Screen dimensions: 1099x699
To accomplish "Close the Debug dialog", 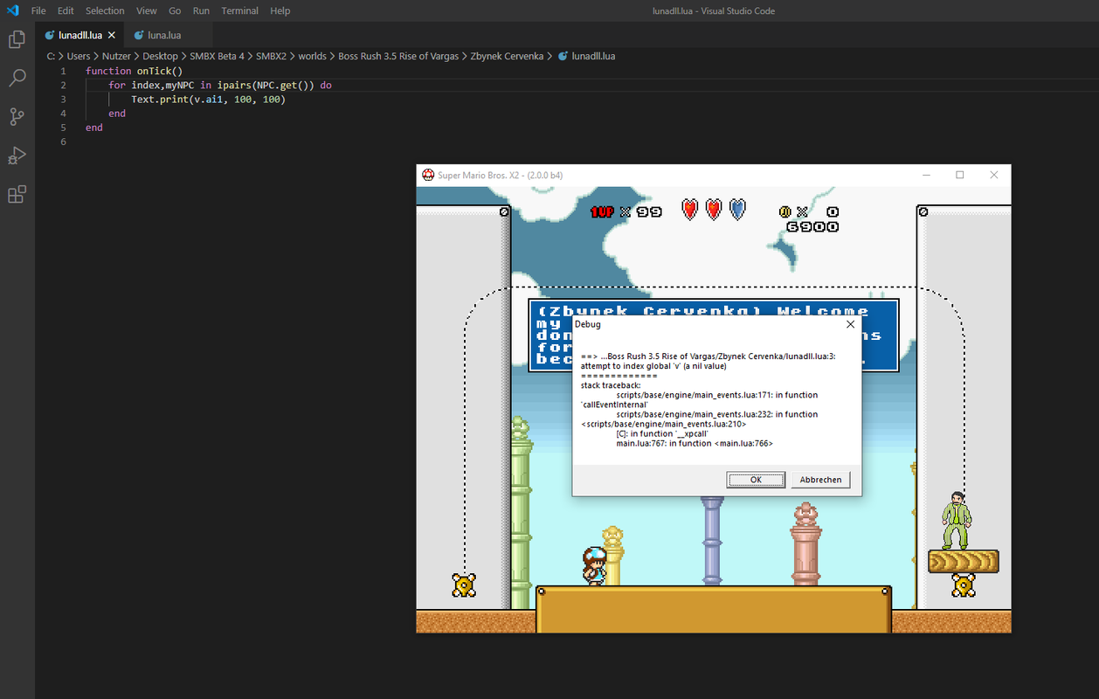I will tap(851, 324).
